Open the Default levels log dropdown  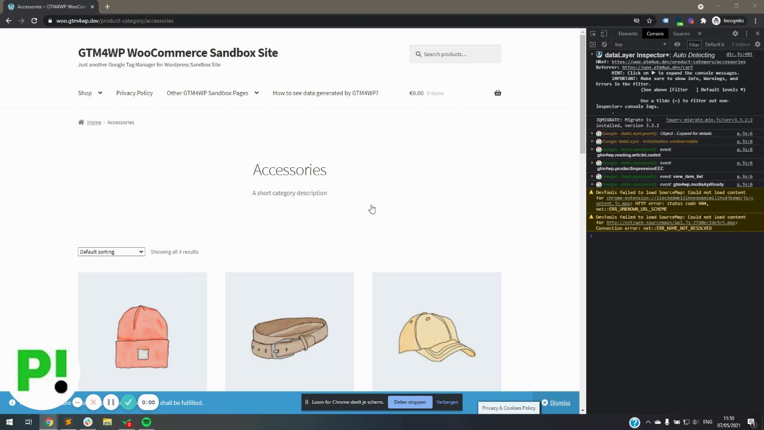[x=714, y=44]
